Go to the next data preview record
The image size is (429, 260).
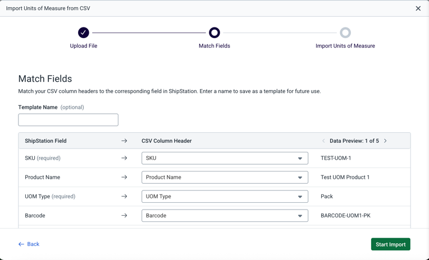(385, 141)
